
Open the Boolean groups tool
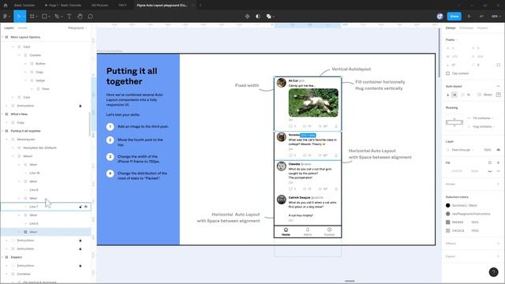[x=269, y=16]
